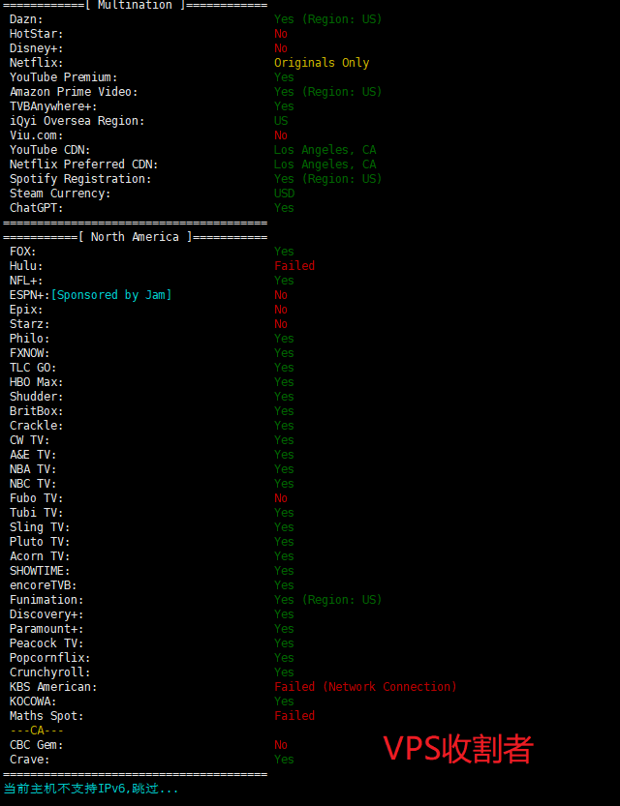Select the "Multination" section header
This screenshot has height=806, width=620.
tap(135, 6)
